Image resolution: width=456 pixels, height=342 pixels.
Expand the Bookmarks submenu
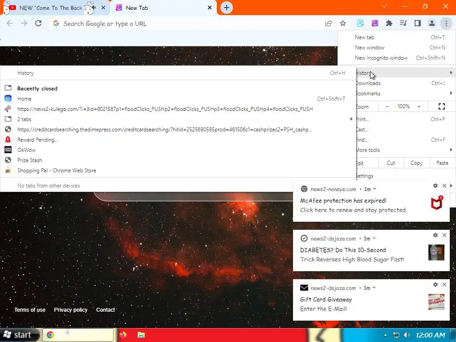(406, 94)
